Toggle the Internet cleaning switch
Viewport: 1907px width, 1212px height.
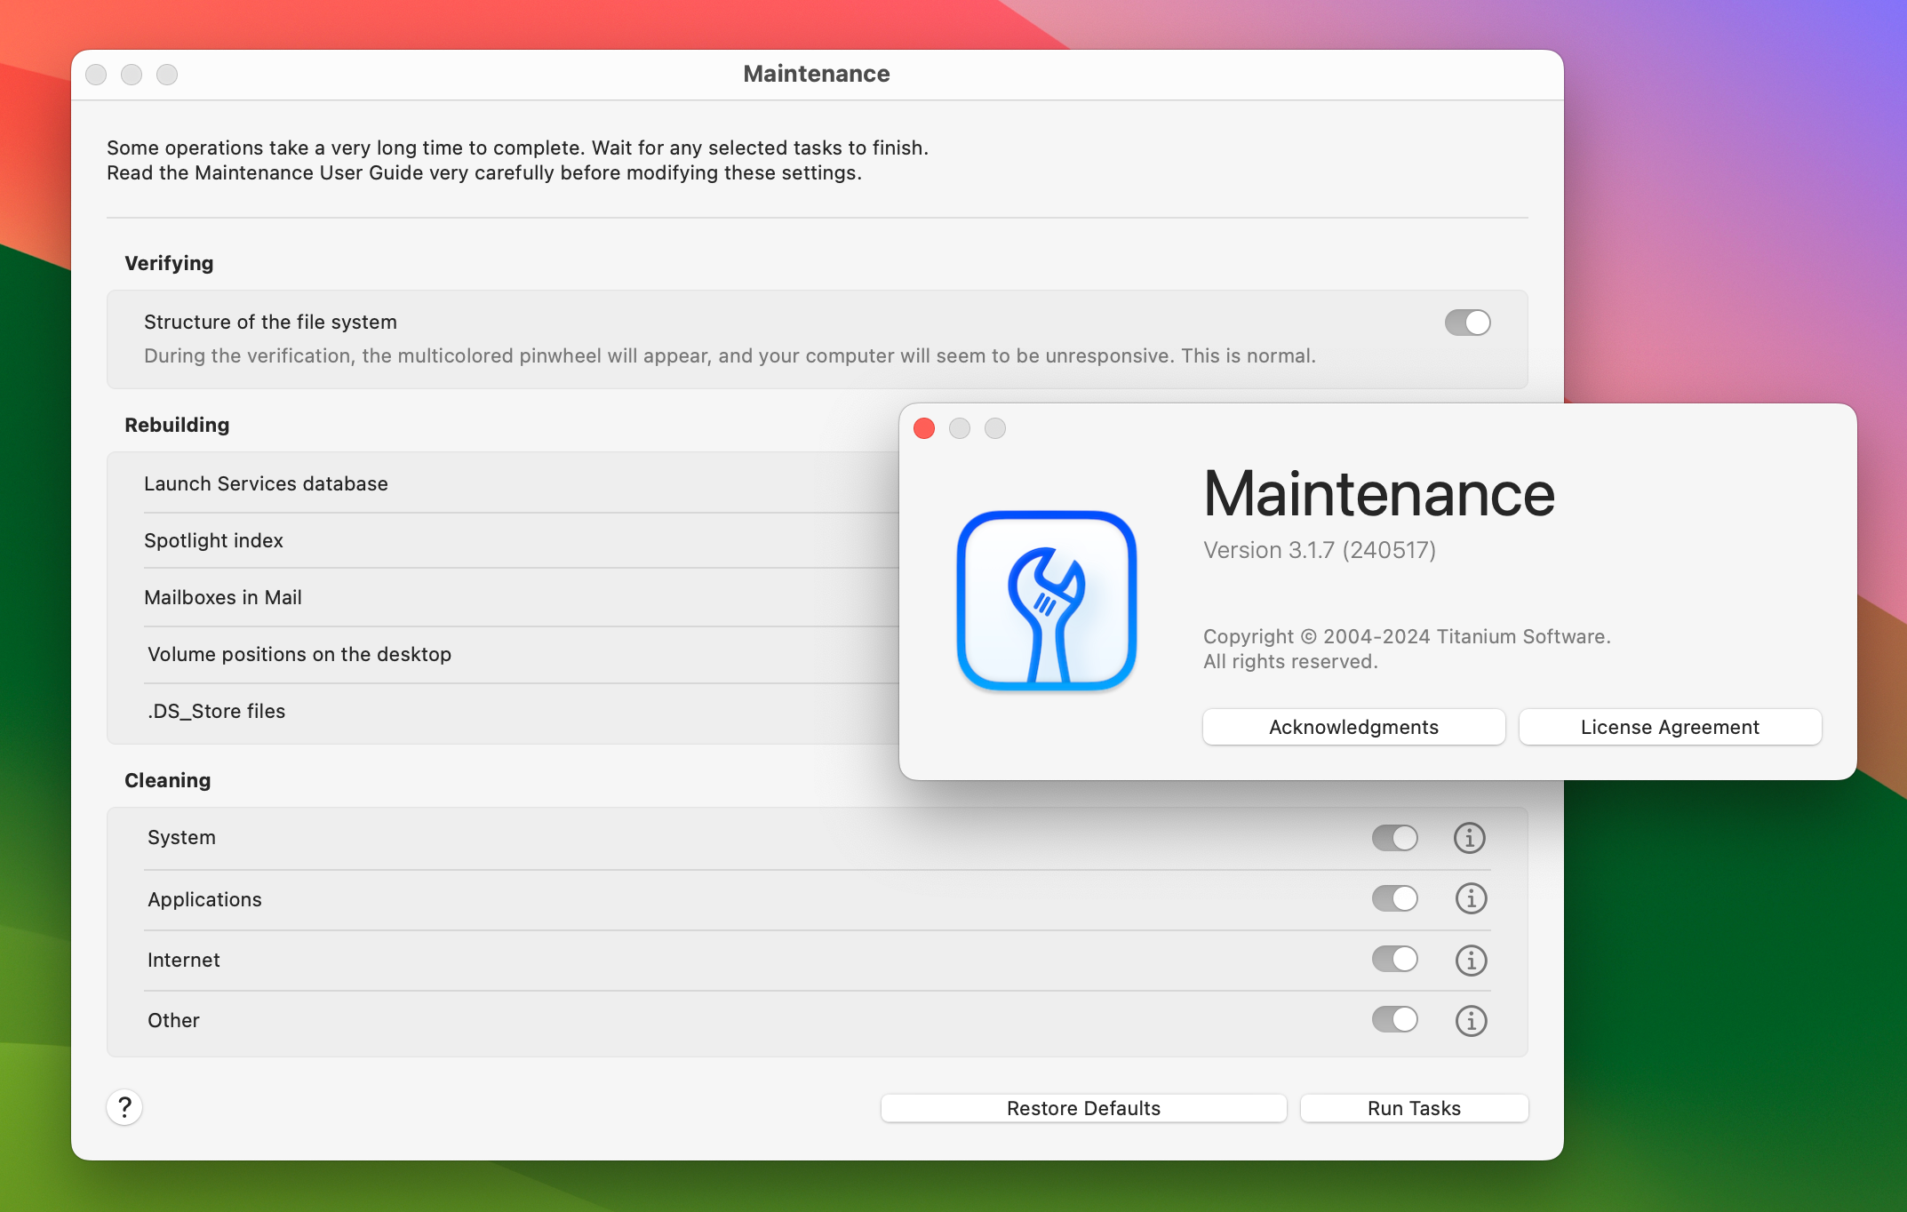[x=1395, y=959]
